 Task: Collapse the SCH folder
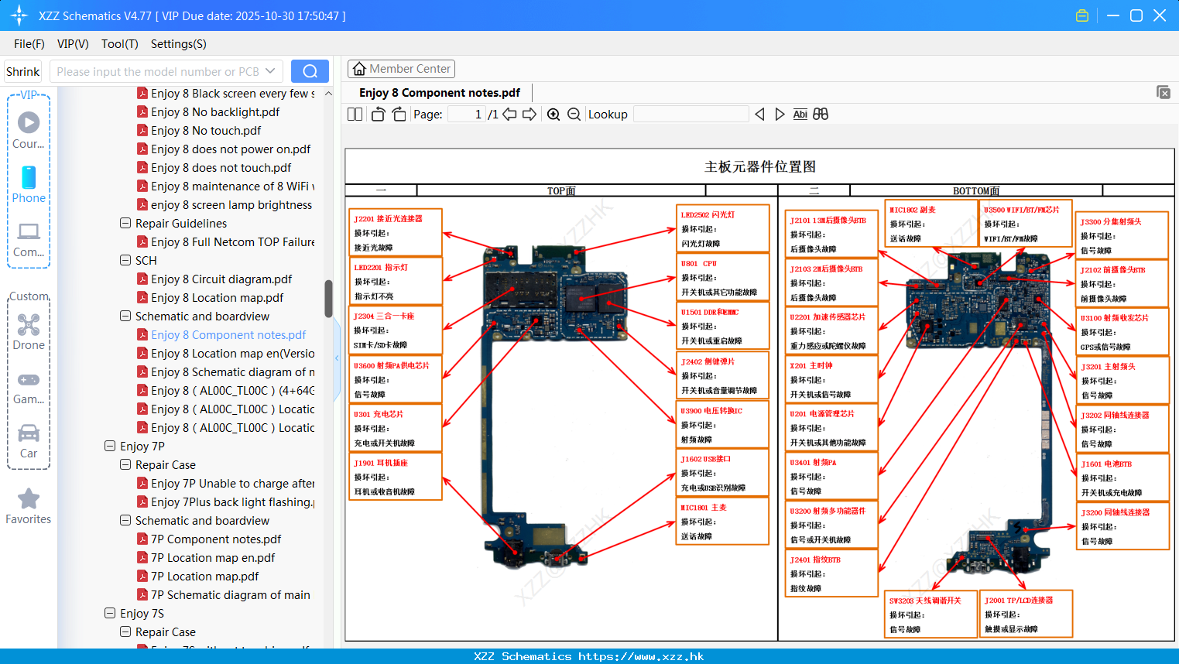click(125, 260)
